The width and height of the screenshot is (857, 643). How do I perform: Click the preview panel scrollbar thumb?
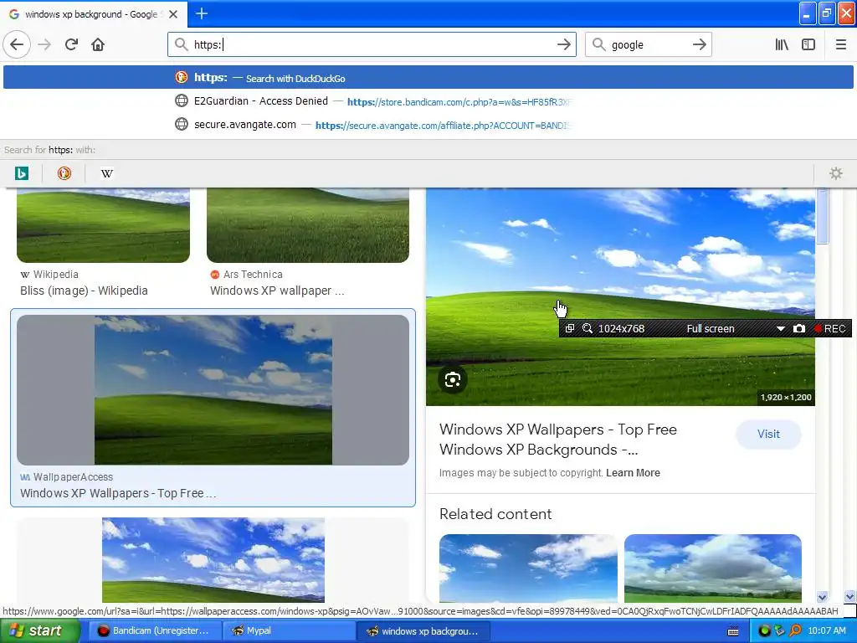pyautogui.click(x=823, y=217)
